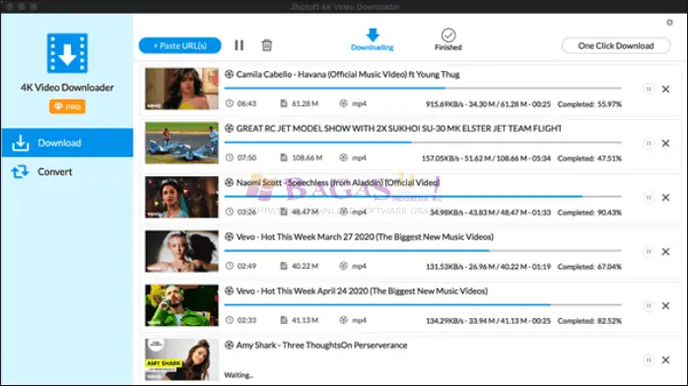688x386 pixels.
Task: Switch to the Downloading tab
Action: 372,39
